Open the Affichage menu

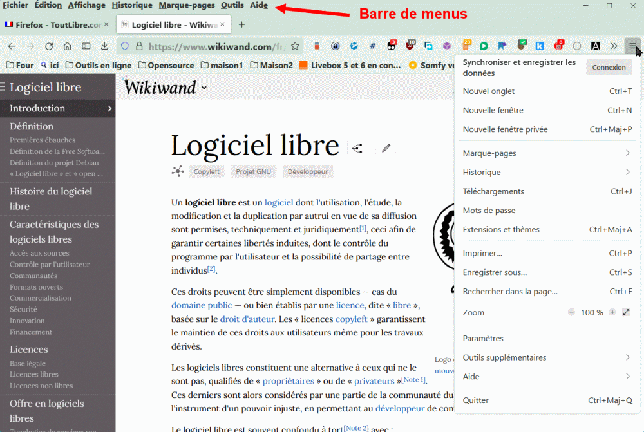pos(87,5)
